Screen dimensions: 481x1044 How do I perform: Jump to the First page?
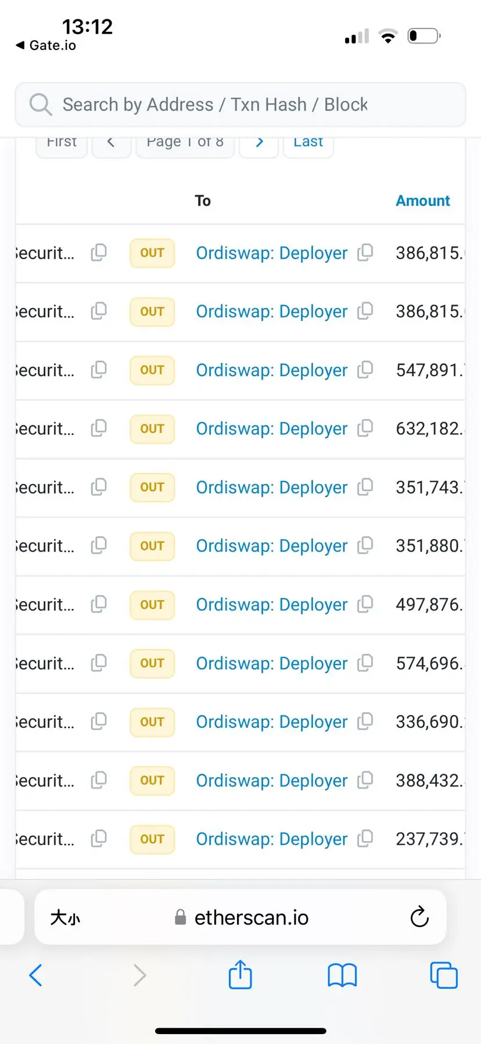(x=62, y=143)
